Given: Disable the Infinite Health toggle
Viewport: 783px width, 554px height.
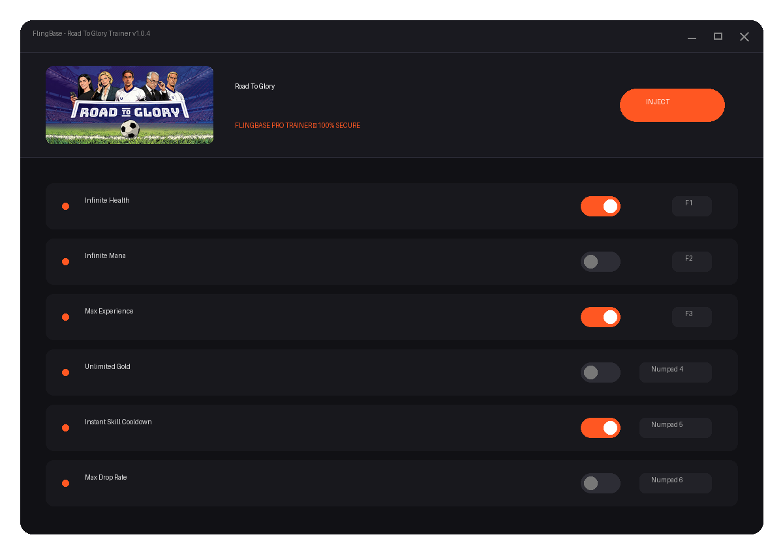Looking at the screenshot, I should point(600,206).
